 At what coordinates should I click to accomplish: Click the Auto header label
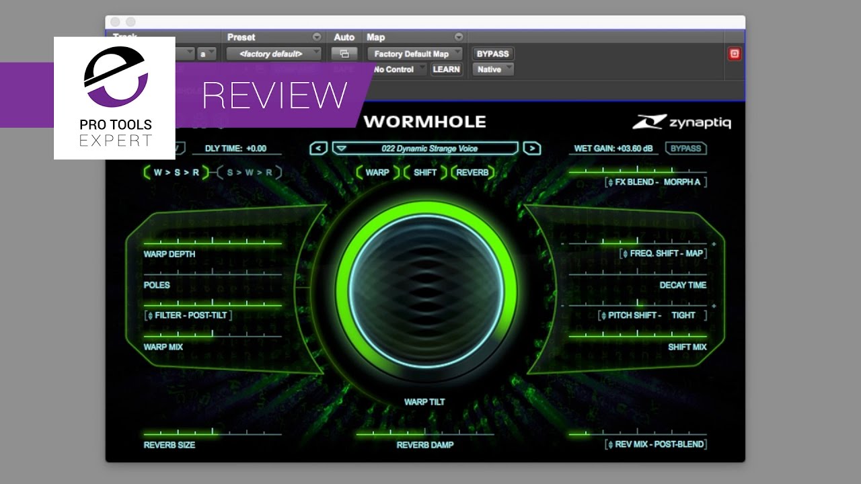tap(344, 37)
